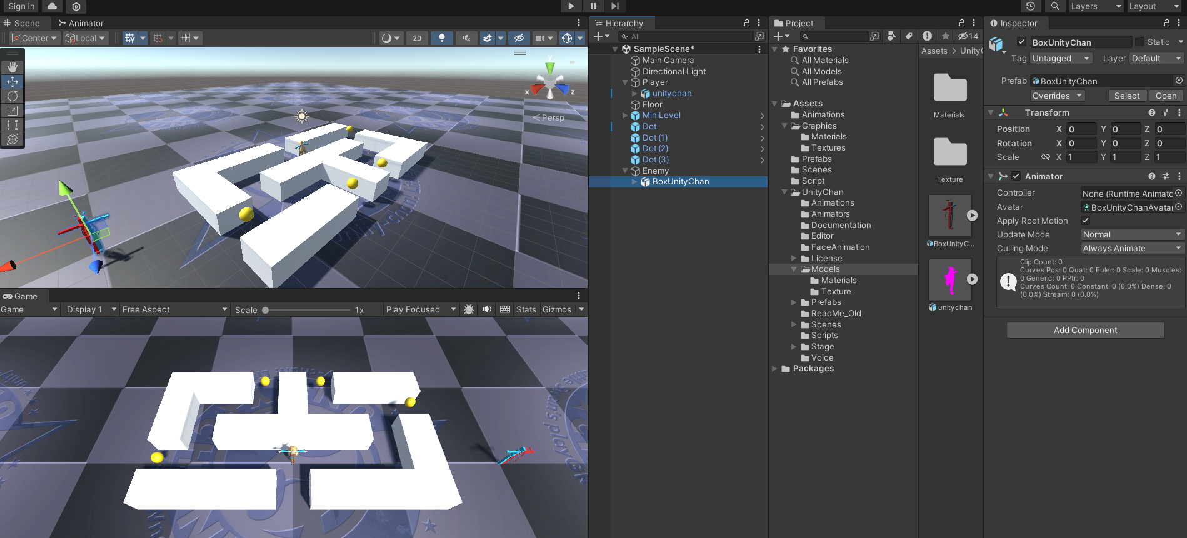The height and width of the screenshot is (538, 1187).
Task: Click the Step frame button
Action: [615, 6]
